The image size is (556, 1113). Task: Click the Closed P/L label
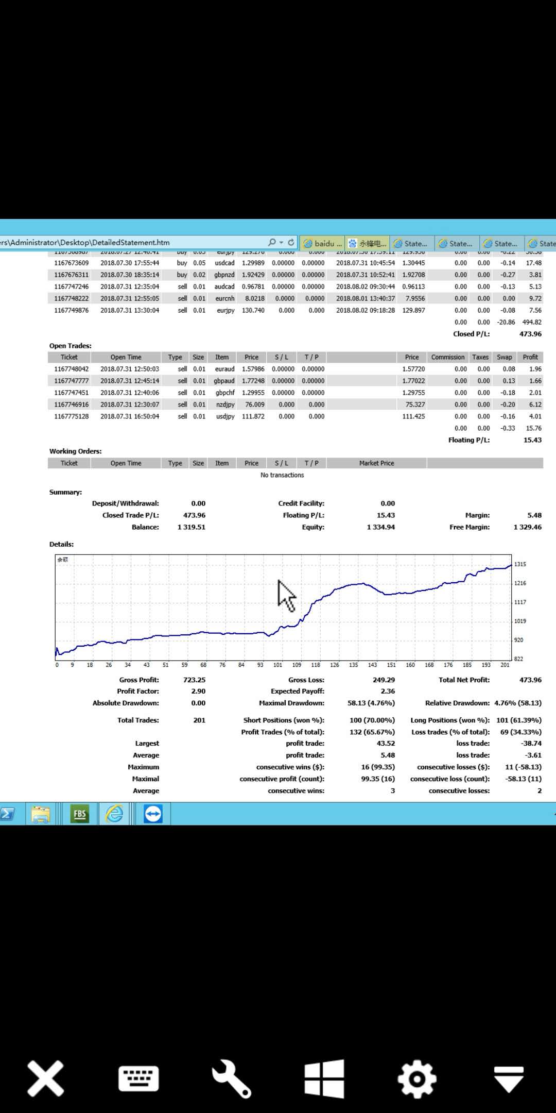pos(472,334)
